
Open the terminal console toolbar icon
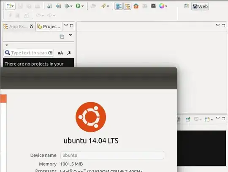point(153,6)
